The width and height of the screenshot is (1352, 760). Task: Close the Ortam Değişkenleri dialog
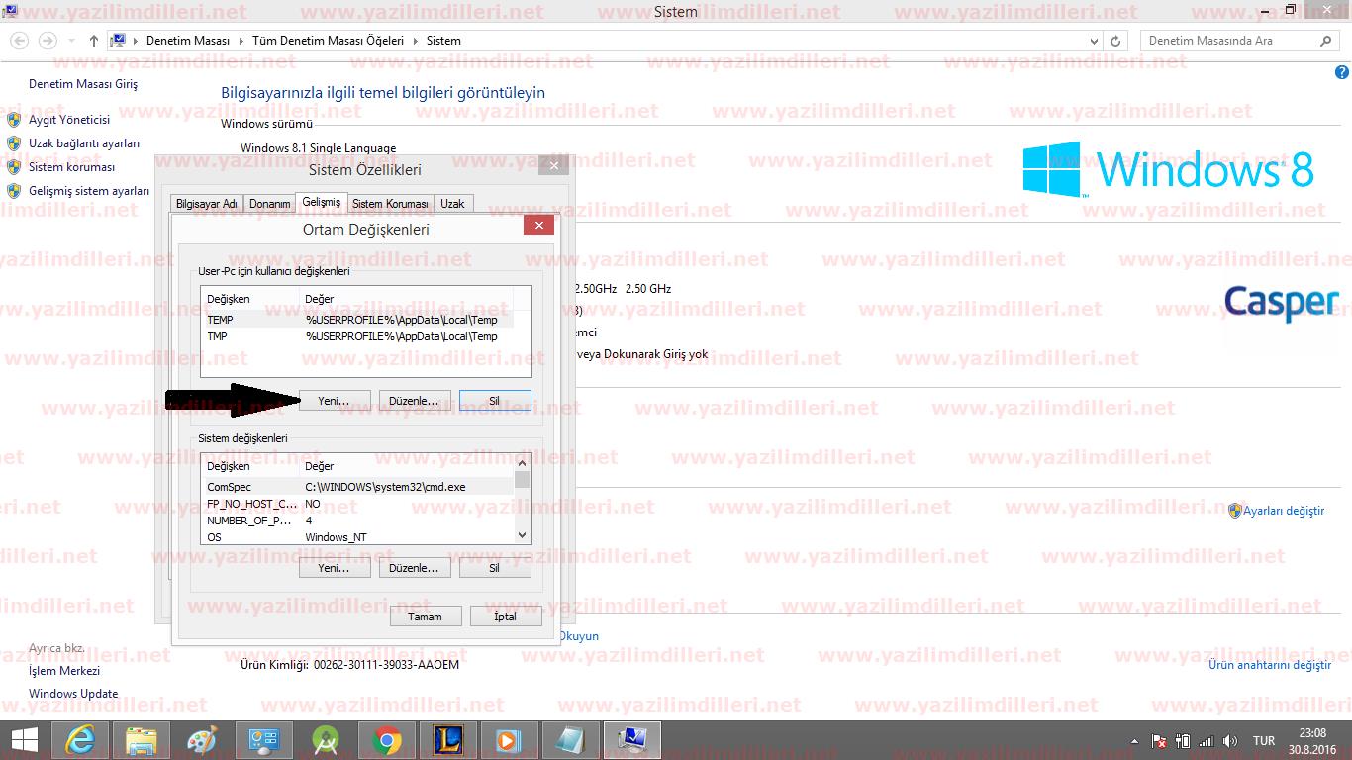pyautogui.click(x=538, y=226)
